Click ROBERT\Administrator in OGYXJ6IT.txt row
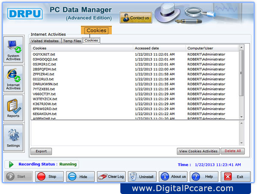257x194 pixels. point(206,54)
